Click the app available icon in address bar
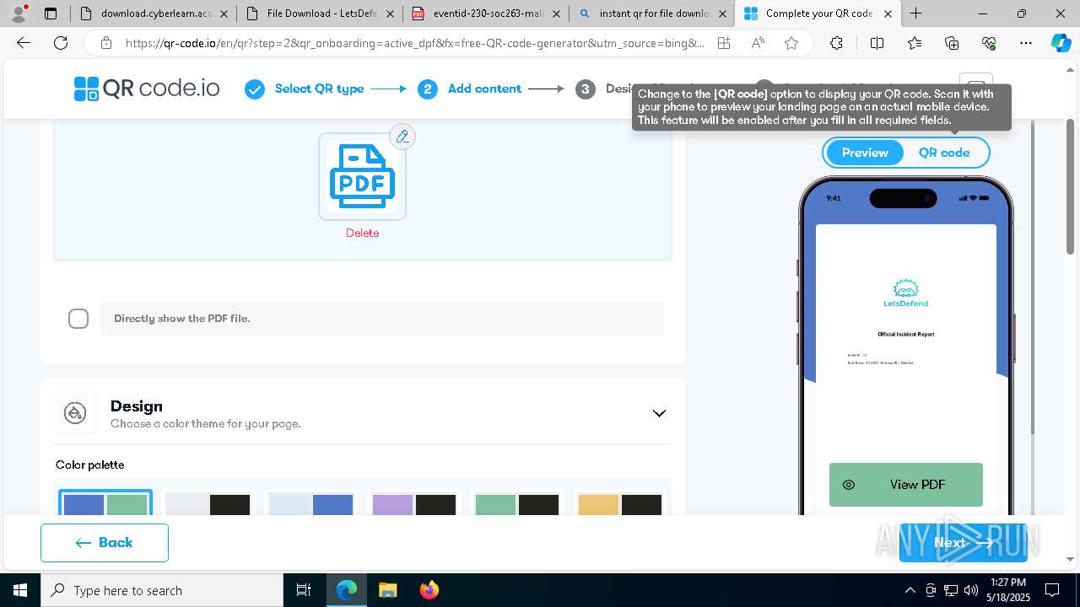Viewport: 1080px width, 607px height. coord(724,43)
